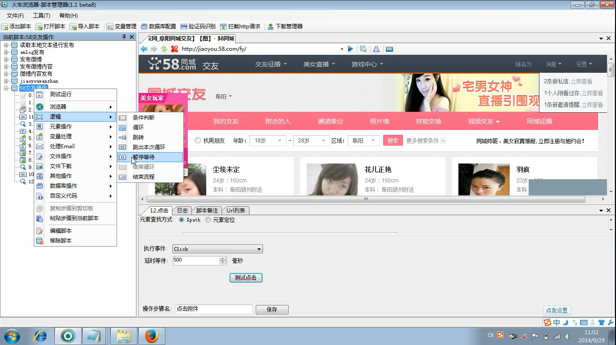Switch to the 日志 tab
Image resolution: width=616 pixels, height=345 pixels.
click(x=182, y=211)
